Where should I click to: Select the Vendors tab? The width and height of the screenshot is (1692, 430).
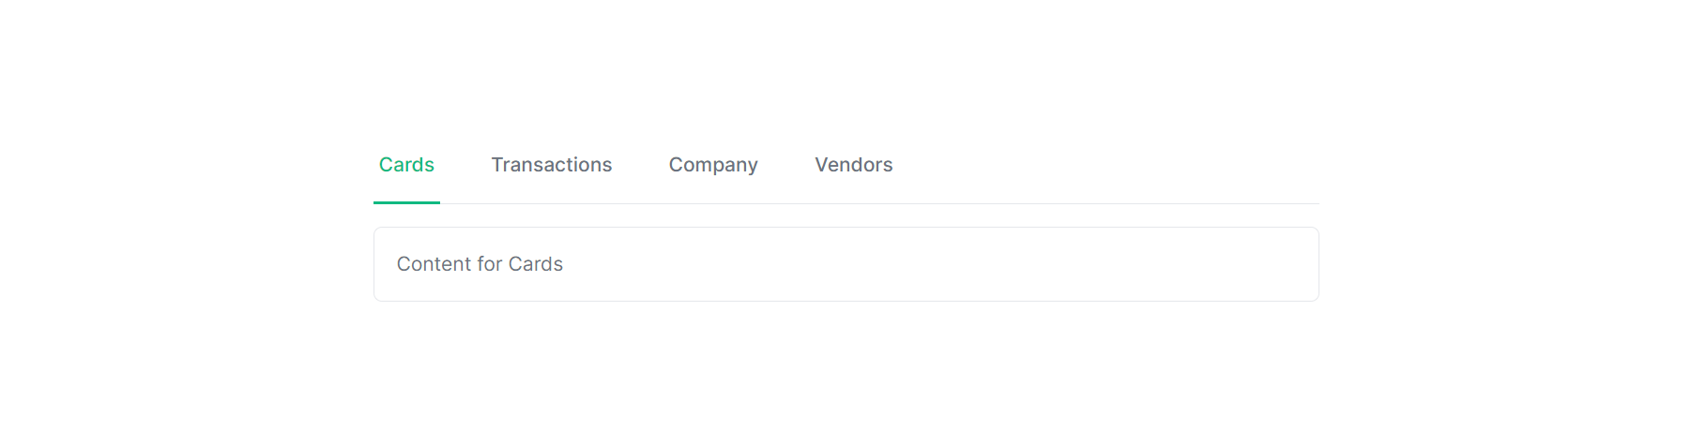tap(853, 165)
